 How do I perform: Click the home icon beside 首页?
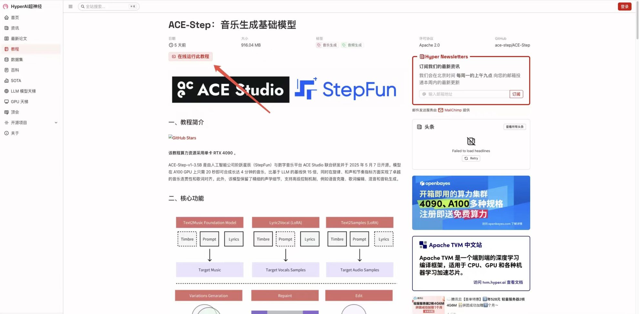point(6,18)
